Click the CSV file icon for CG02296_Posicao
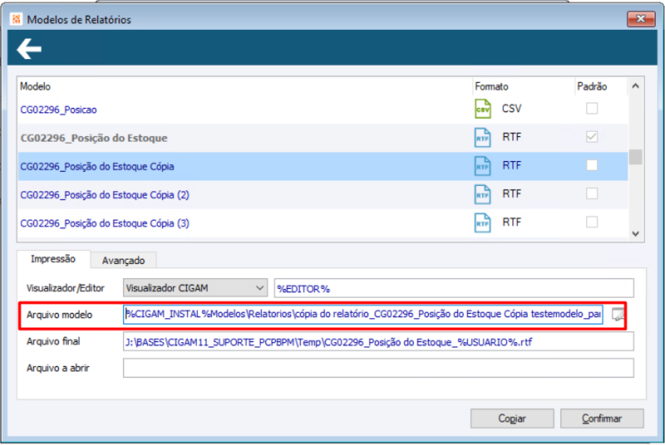This screenshot has width=665, height=445. point(483,109)
